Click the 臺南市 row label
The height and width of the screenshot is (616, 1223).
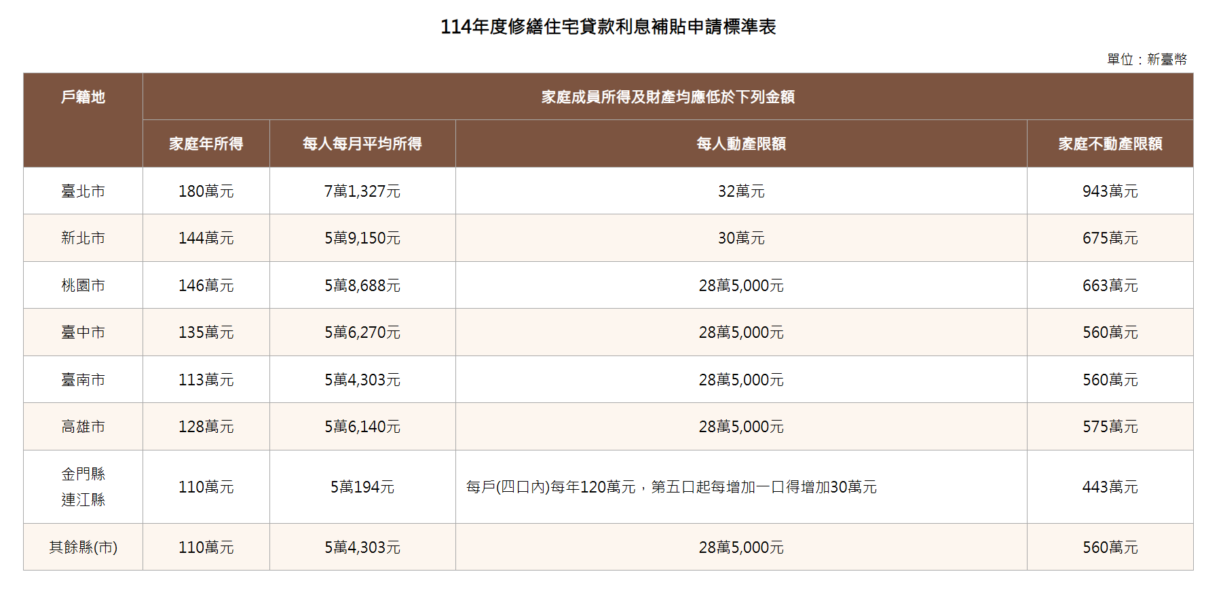tap(83, 380)
